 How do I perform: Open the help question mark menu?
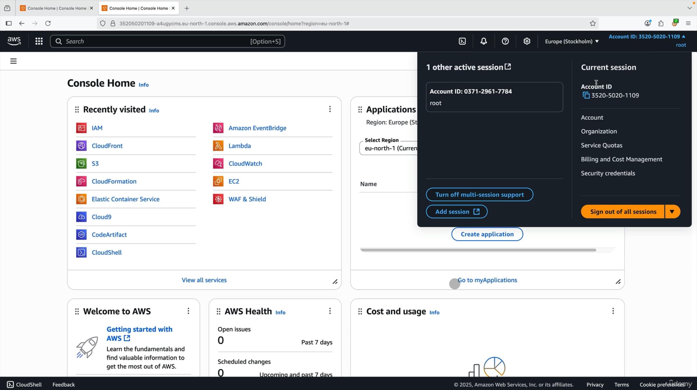click(x=505, y=41)
